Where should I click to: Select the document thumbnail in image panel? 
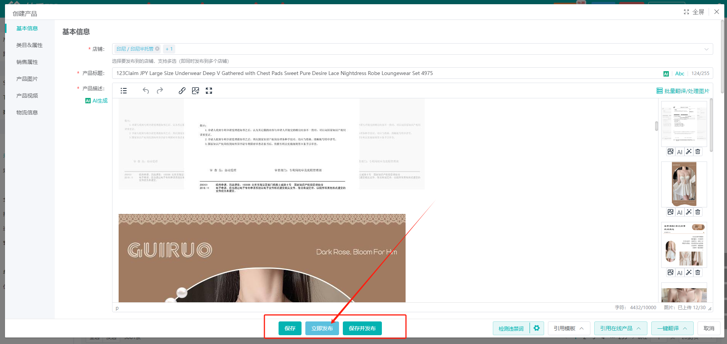pyautogui.click(x=684, y=124)
